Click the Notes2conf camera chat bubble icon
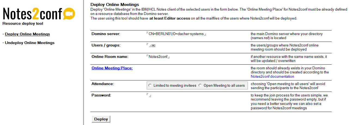351x125 pixels. coord(69,14)
